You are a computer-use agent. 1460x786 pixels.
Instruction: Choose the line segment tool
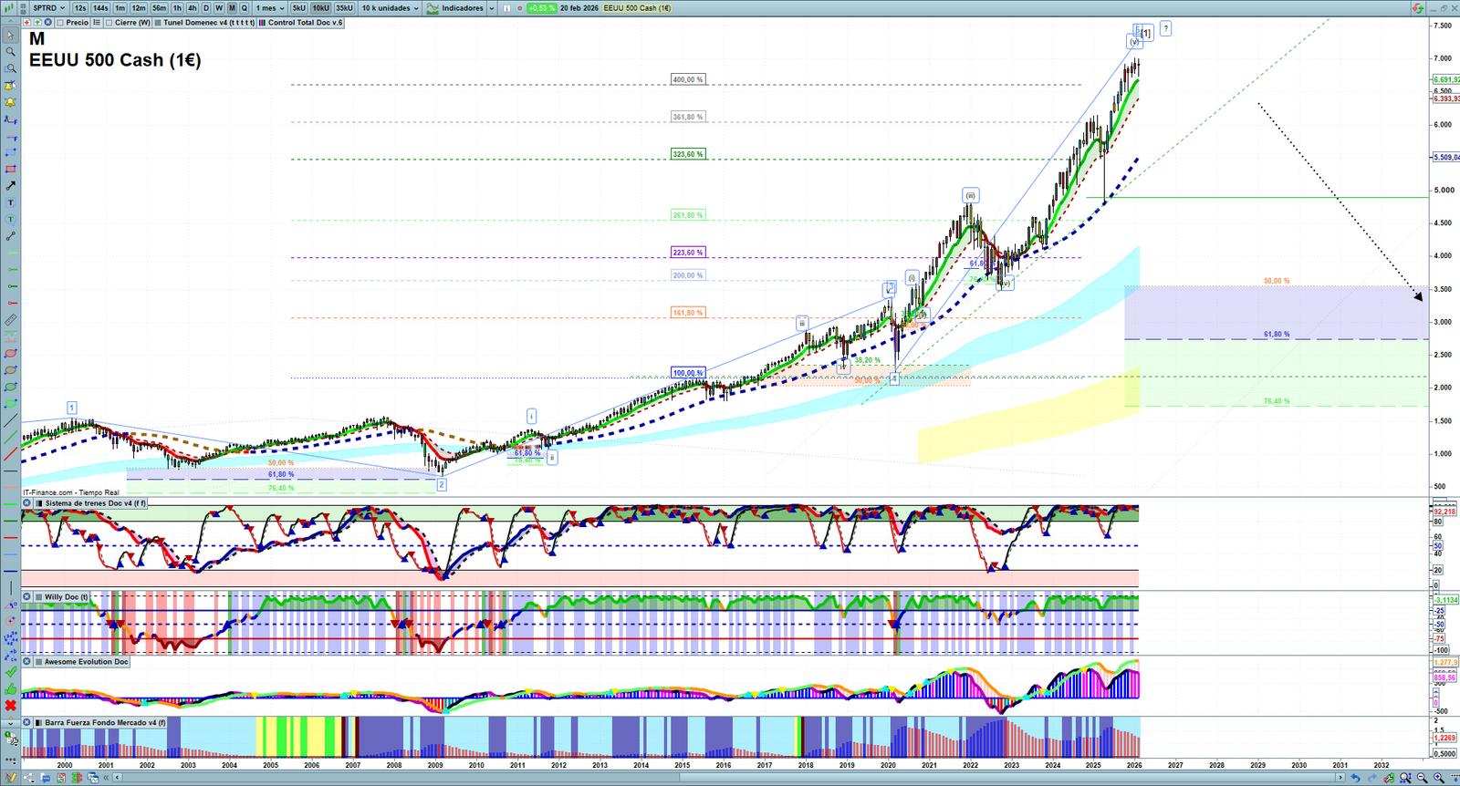10,236
